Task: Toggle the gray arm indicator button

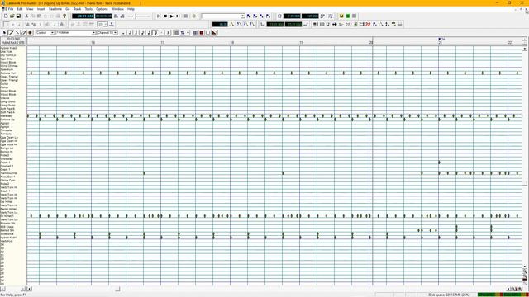Action: (x=355, y=16)
